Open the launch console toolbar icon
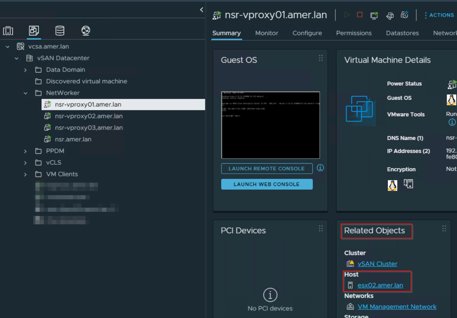Image resolution: width=457 pixels, height=318 pixels. (x=374, y=15)
